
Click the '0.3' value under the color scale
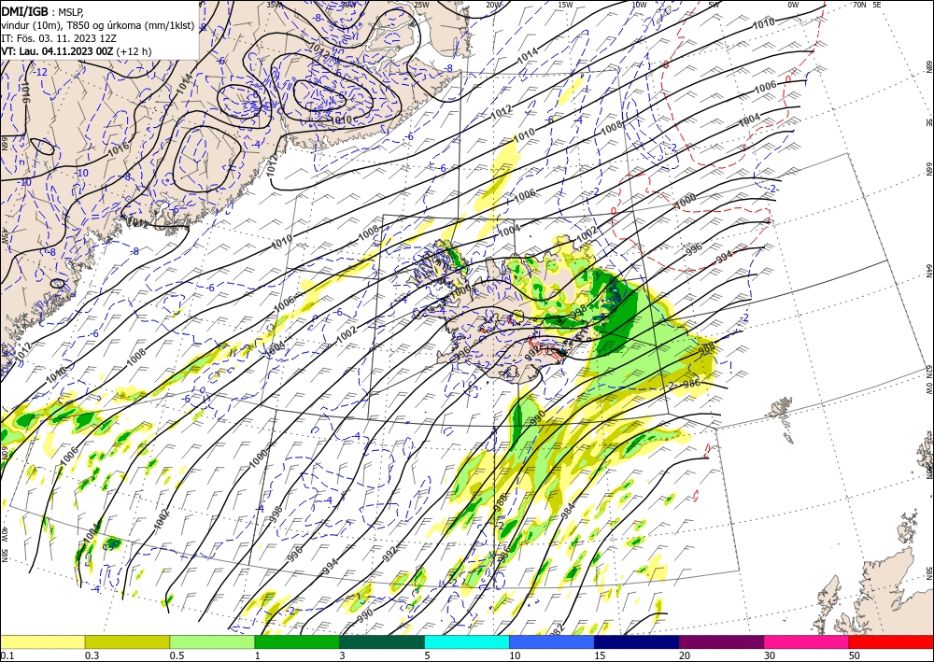[92, 655]
